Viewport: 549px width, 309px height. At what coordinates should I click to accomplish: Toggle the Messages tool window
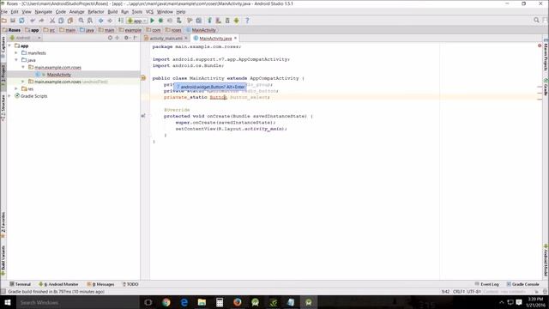click(101, 284)
